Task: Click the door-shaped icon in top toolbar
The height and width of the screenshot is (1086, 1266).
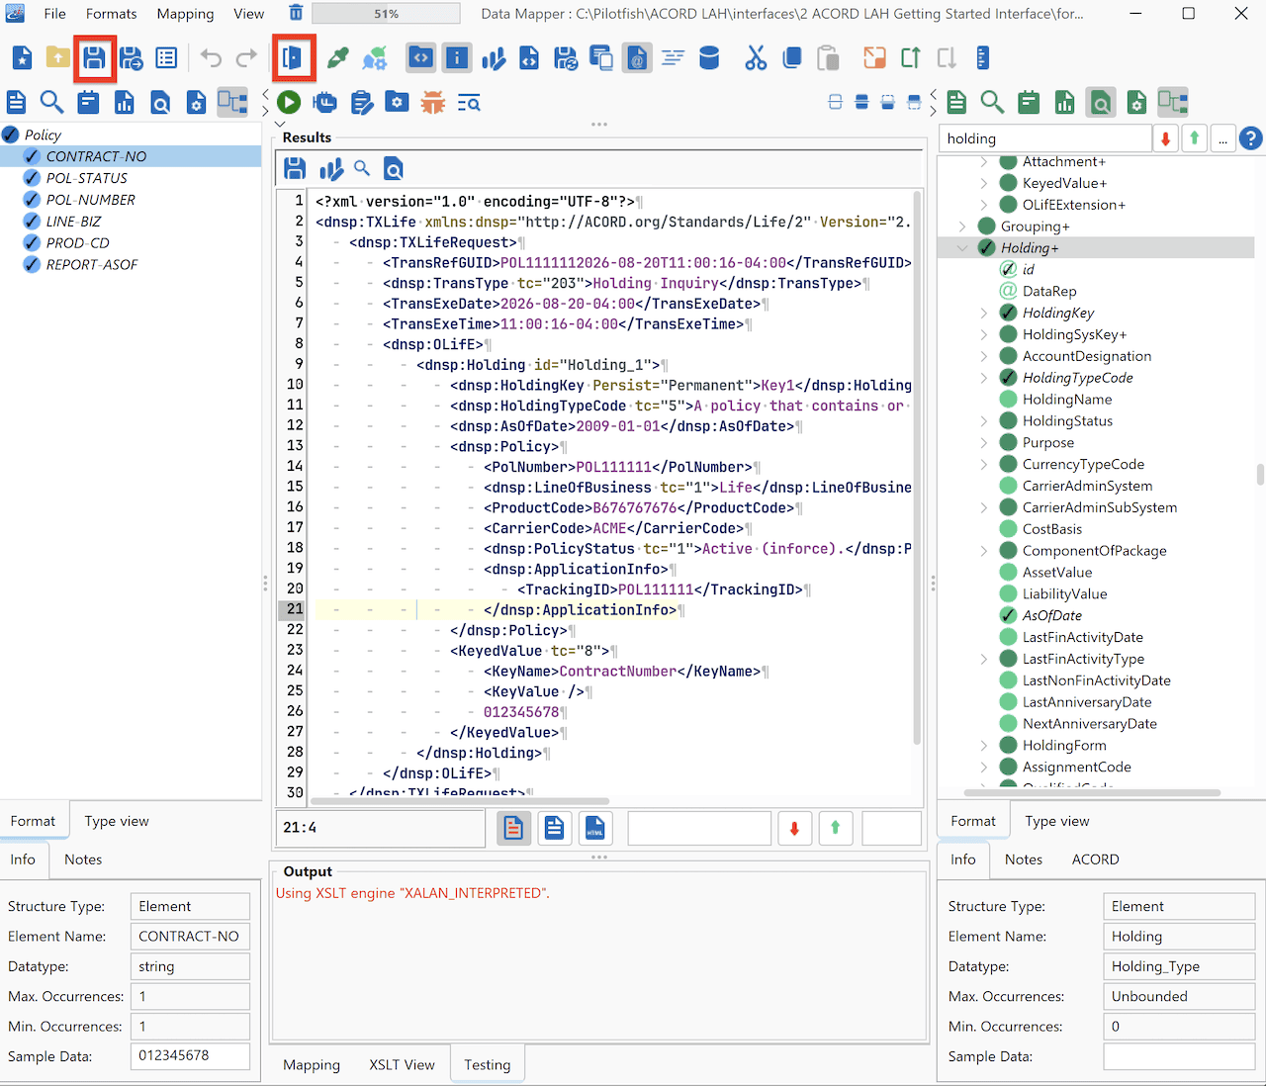Action: click(x=293, y=57)
